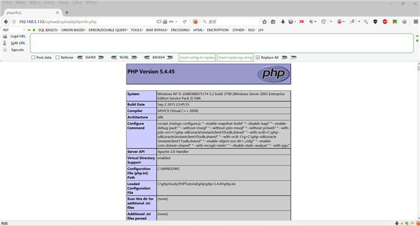Viewport: 420px width, 226px height.
Task: Click the 0xHEX encode right arrow
Action: point(101,57)
